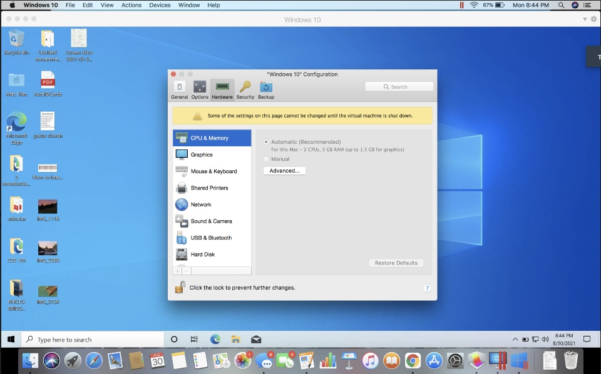Open Task View on the taskbar
Image resolution: width=601 pixels, height=374 pixels.
click(194, 339)
